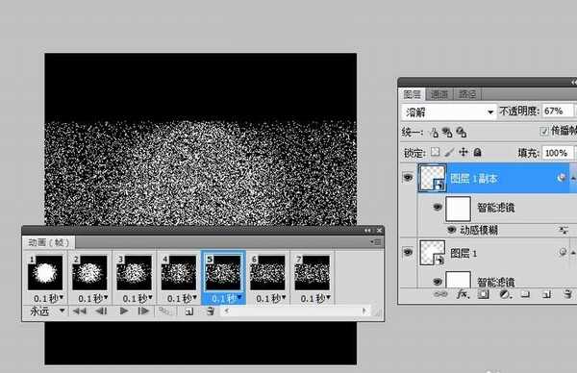Click the 不透明度 67% field
Screen dimensions: 577x373
(x=557, y=112)
